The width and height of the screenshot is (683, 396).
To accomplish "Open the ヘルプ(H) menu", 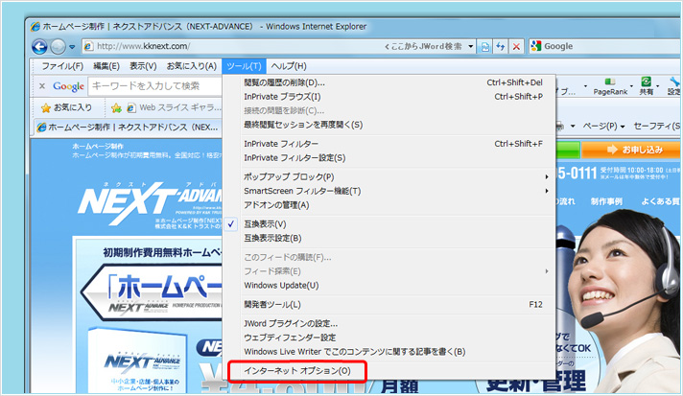I will pyautogui.click(x=289, y=66).
